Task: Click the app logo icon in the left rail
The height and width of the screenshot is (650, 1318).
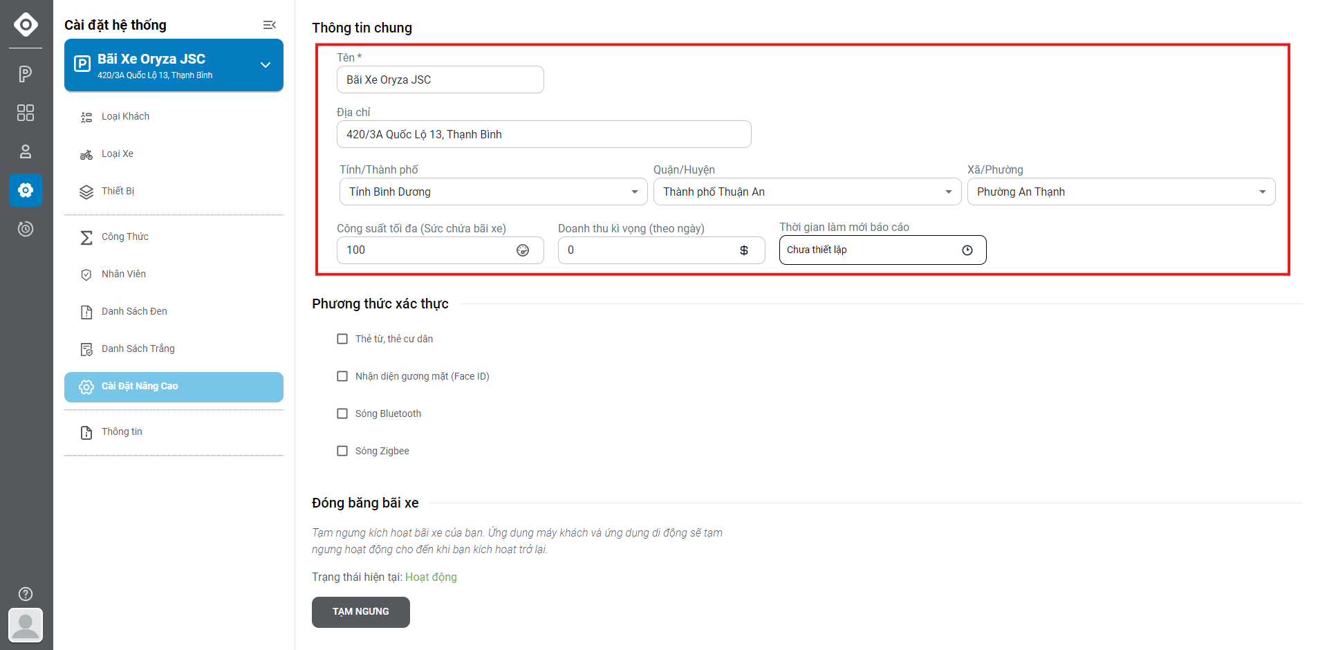Action: [26, 24]
